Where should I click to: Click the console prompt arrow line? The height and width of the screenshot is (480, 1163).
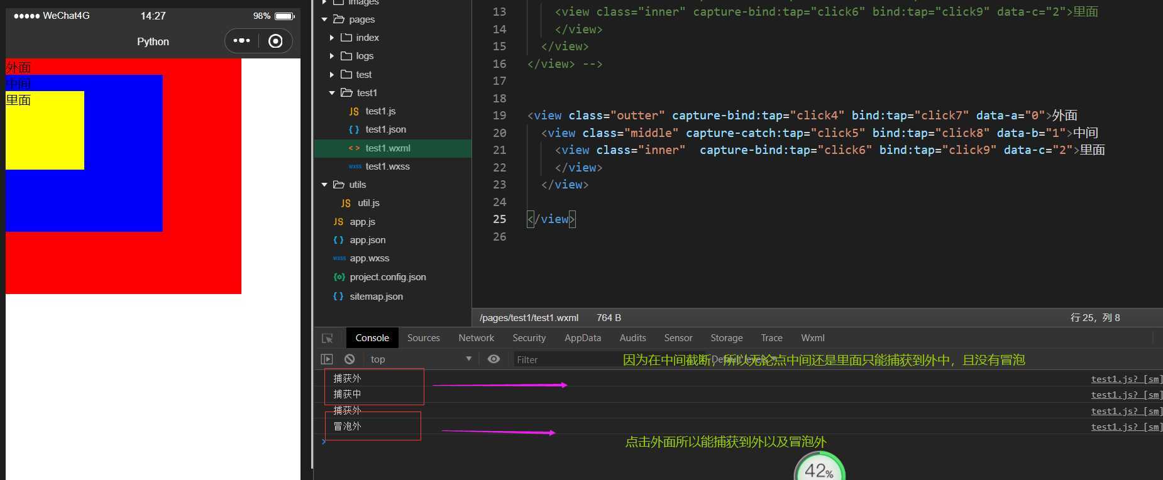coord(324,442)
